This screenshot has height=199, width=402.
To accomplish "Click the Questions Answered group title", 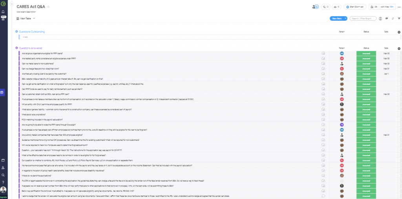I will point(31,48).
